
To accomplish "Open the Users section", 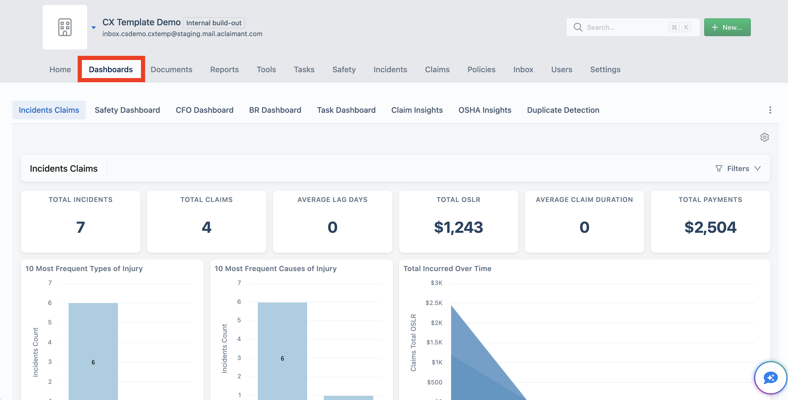I will (x=562, y=69).
